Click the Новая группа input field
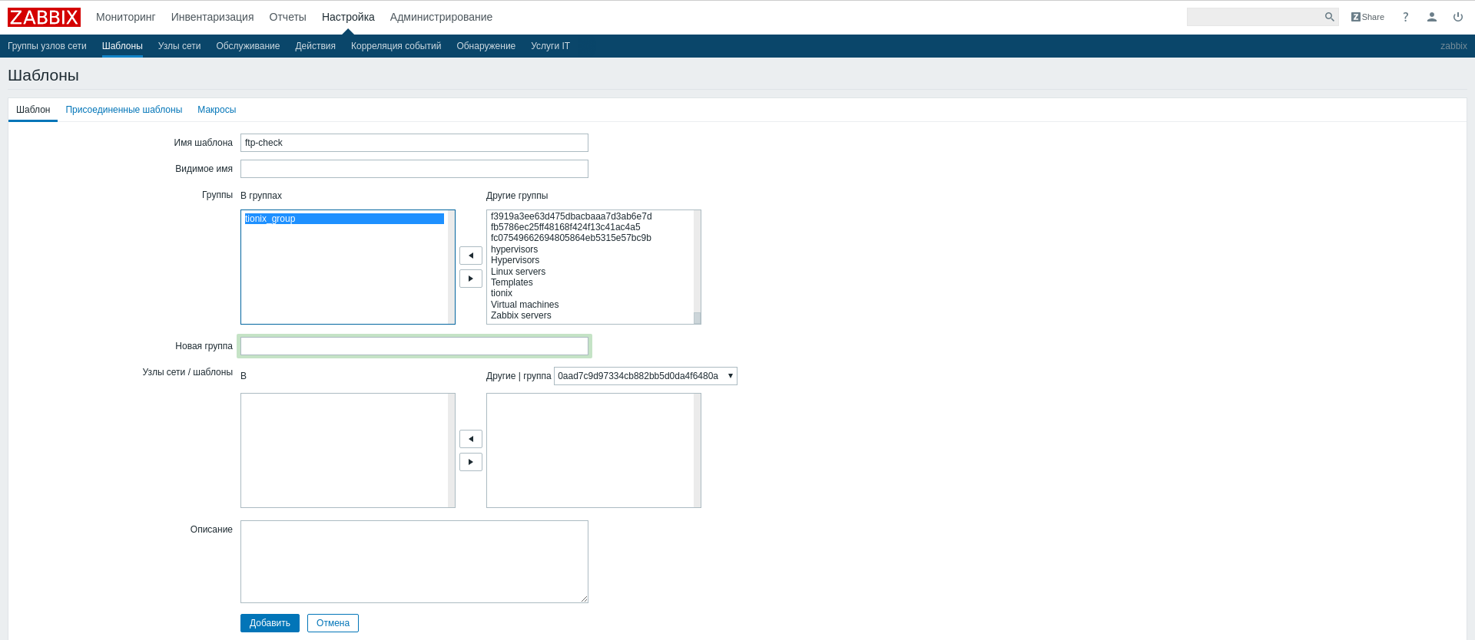Screen dimensions: 1475x640 point(414,346)
